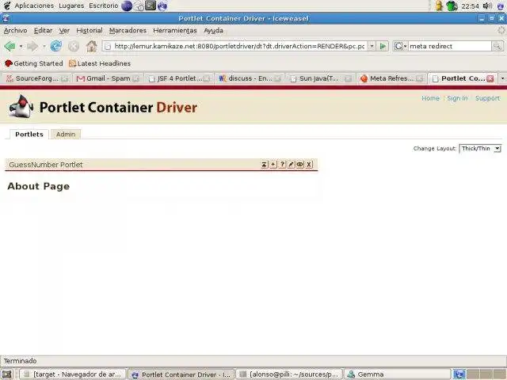Image resolution: width=507 pixels, height=380 pixels.
Task: Open the Marcadores menu
Action: pyautogui.click(x=128, y=30)
